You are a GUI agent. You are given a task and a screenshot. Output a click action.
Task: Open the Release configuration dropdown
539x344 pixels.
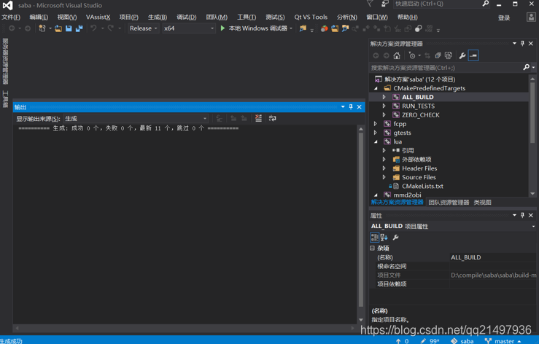click(x=144, y=28)
